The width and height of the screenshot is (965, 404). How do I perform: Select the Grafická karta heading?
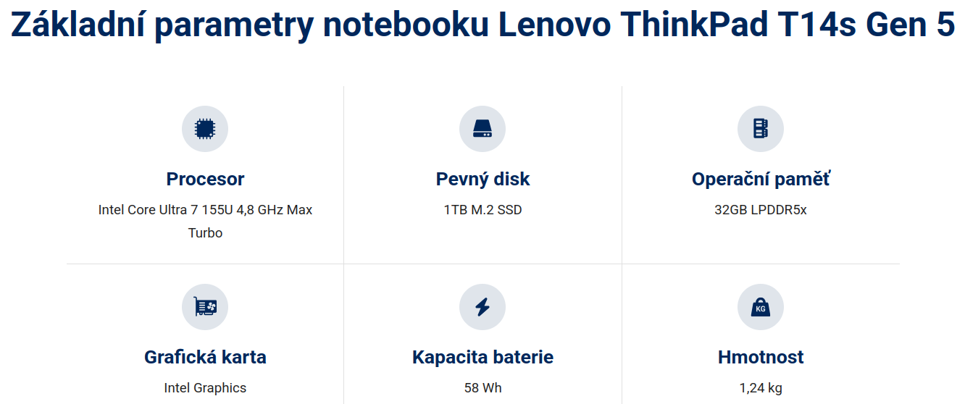[205, 357]
